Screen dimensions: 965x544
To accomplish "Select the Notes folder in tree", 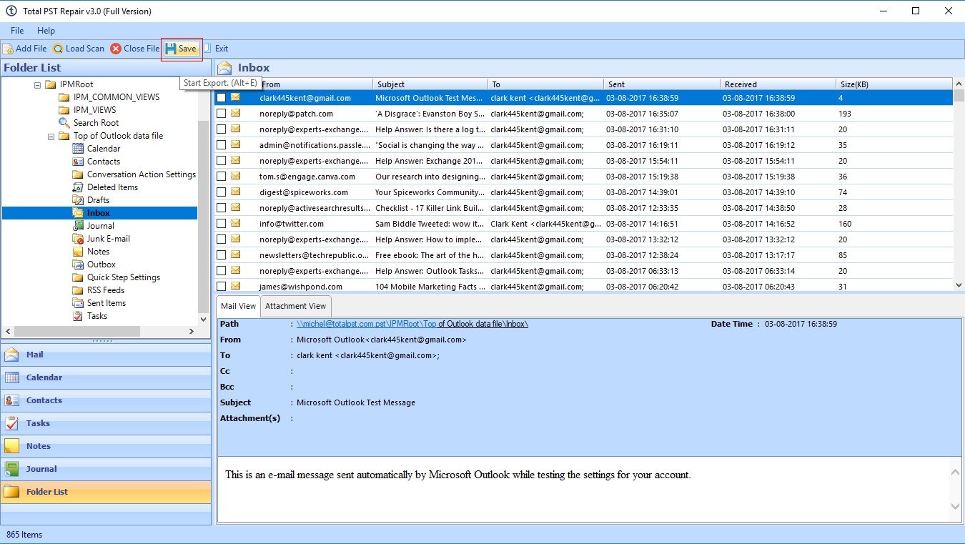I will [x=98, y=252].
